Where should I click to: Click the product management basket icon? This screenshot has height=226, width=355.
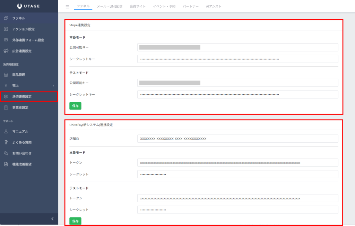click(x=6, y=75)
